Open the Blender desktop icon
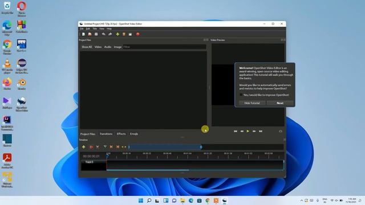The image size is (365, 205). [x=22, y=84]
